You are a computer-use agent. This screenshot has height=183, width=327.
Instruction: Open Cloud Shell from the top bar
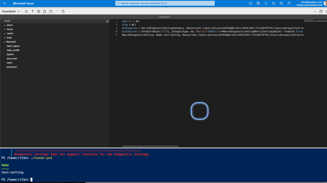[x=251, y=3]
